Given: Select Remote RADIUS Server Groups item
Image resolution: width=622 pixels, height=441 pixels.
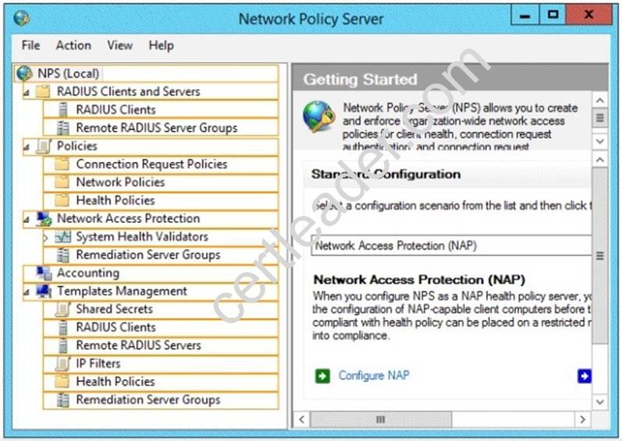Looking at the screenshot, I should [156, 128].
